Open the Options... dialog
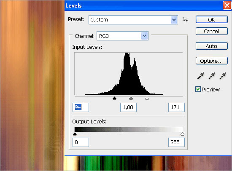Viewport: 232px width, 171px height. click(212, 61)
